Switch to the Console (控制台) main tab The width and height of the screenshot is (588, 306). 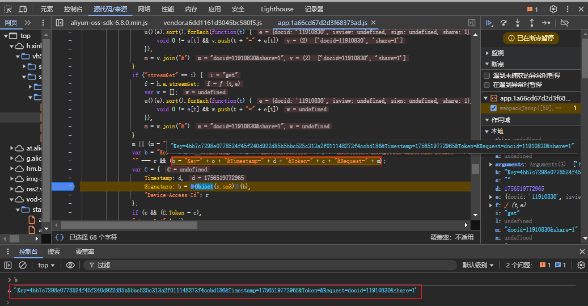click(x=73, y=9)
